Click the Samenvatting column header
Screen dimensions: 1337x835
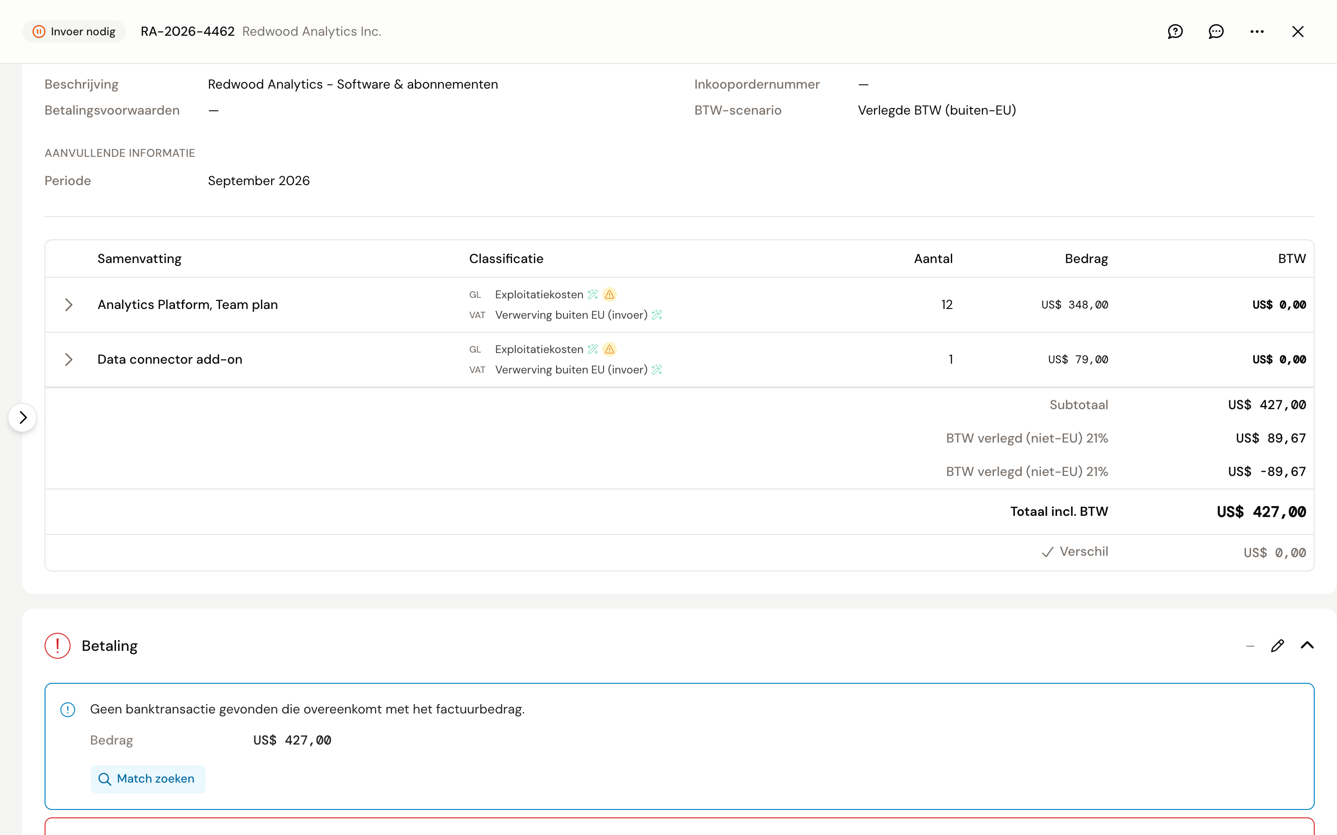click(x=139, y=258)
